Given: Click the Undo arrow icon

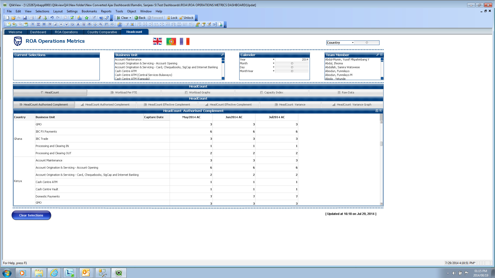Looking at the screenshot, I should 52,18.
